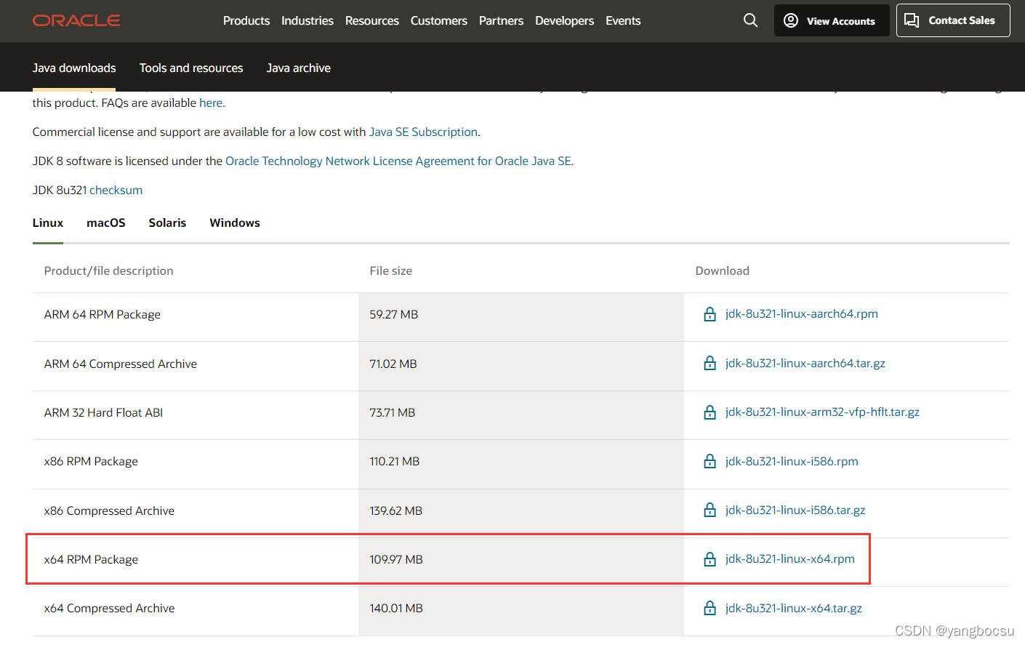1025x645 pixels.
Task: Click the Oracle logo
Action: pyautogui.click(x=76, y=20)
